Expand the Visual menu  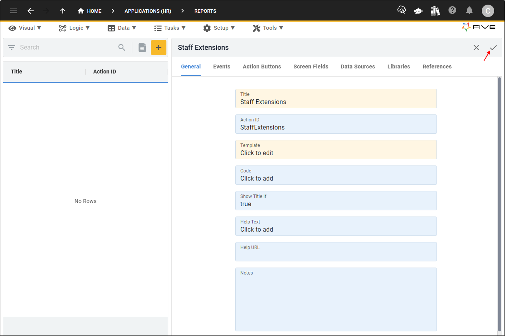25,28
